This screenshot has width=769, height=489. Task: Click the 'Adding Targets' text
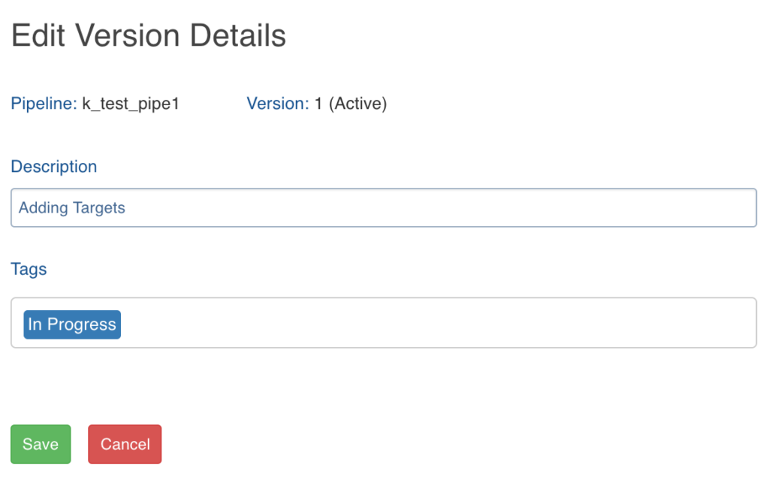click(72, 208)
